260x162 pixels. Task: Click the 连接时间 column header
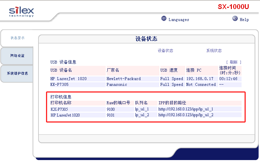[x=230, y=70]
